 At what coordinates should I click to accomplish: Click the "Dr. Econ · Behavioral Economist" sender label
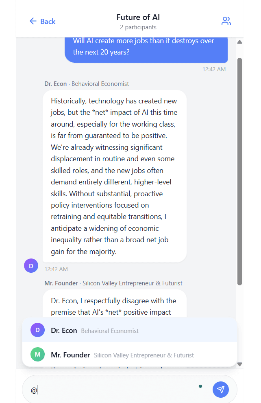tap(87, 84)
